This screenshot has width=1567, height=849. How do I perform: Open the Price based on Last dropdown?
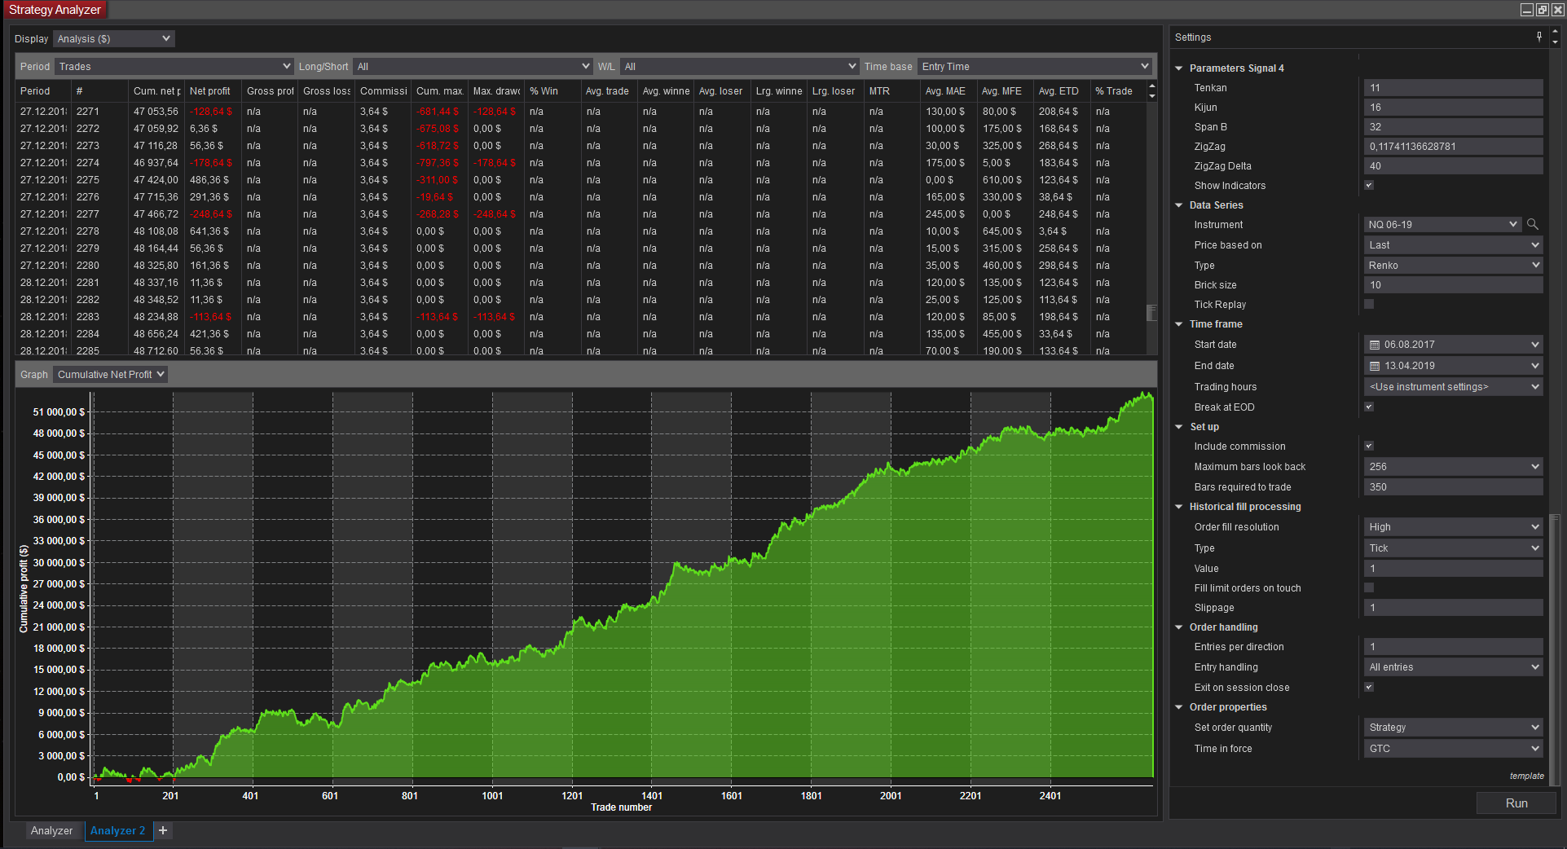pyautogui.click(x=1454, y=244)
